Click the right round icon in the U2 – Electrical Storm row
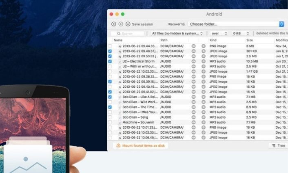The image size is (288, 173). (x=204, y=61)
